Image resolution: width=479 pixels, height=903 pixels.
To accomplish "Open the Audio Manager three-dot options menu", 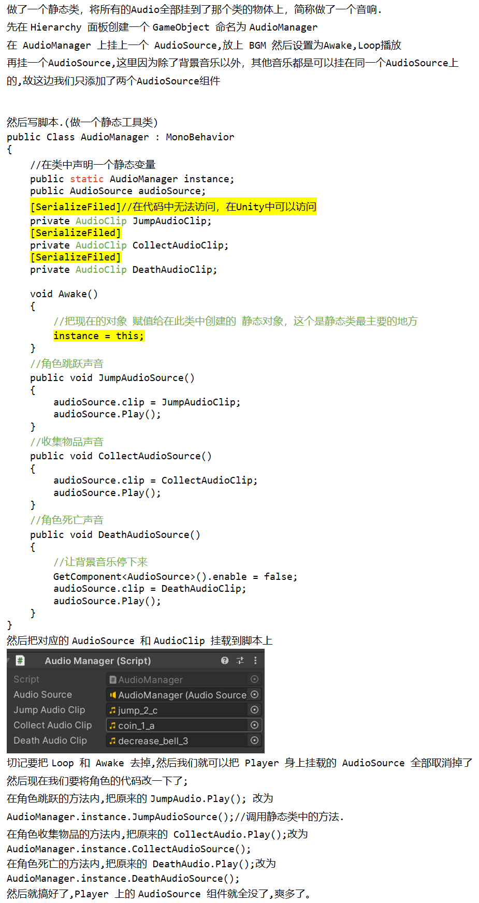I will pyautogui.click(x=255, y=660).
